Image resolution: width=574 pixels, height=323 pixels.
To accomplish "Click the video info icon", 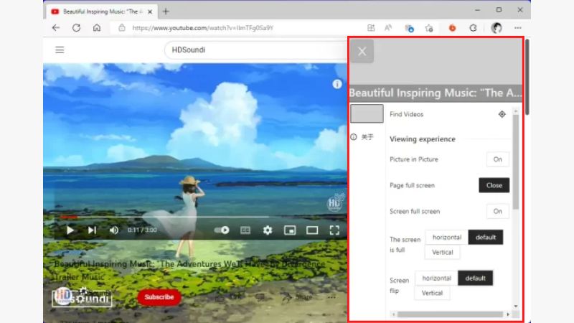I will point(337,84).
